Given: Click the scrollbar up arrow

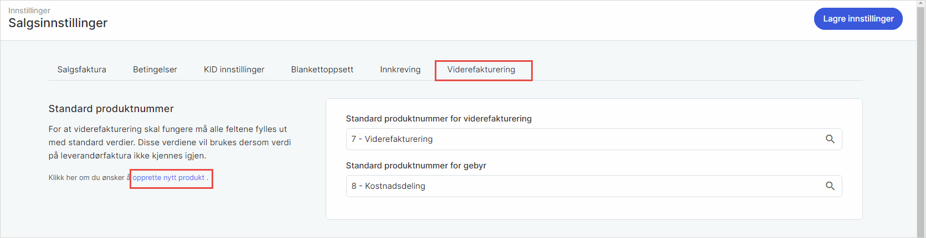Looking at the screenshot, I should [920, 4].
